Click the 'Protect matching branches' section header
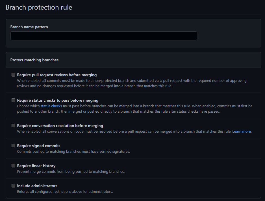 (34, 60)
